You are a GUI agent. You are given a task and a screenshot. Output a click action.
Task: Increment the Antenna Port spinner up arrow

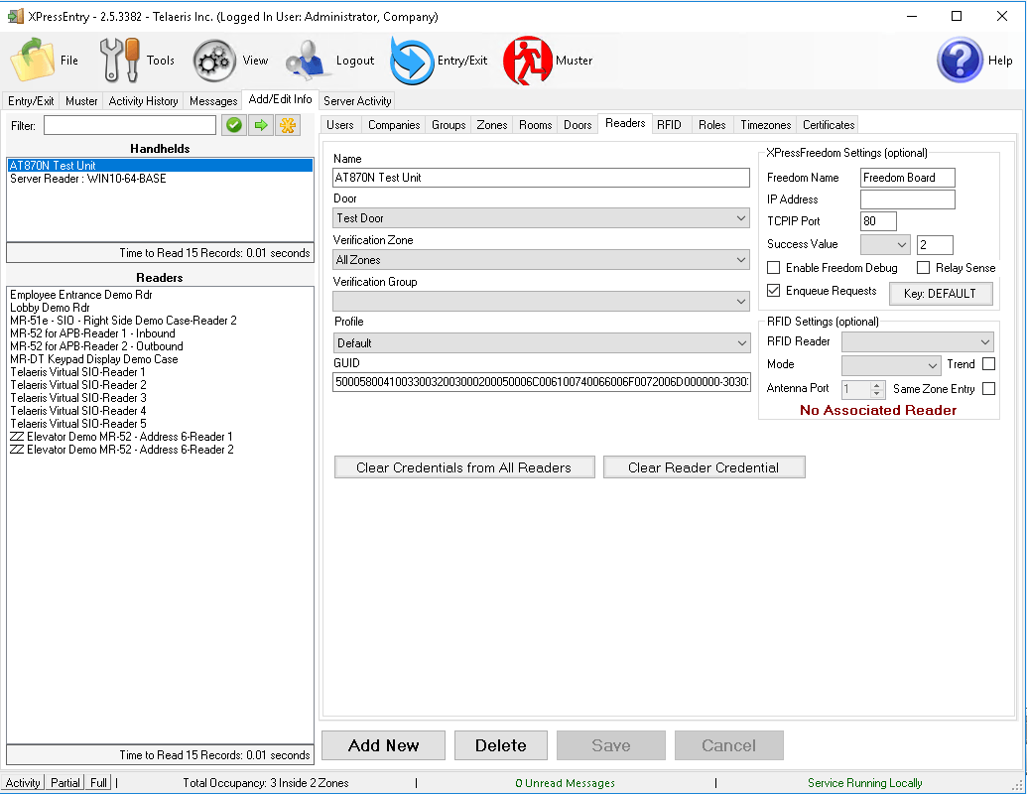pos(876,386)
